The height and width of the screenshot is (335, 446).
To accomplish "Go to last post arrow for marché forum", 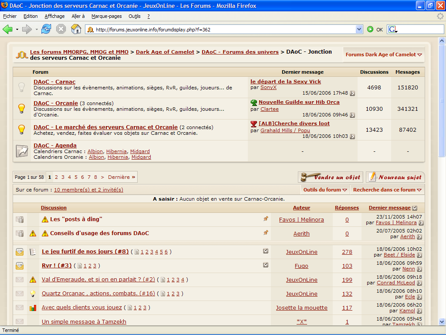I will point(352,137).
